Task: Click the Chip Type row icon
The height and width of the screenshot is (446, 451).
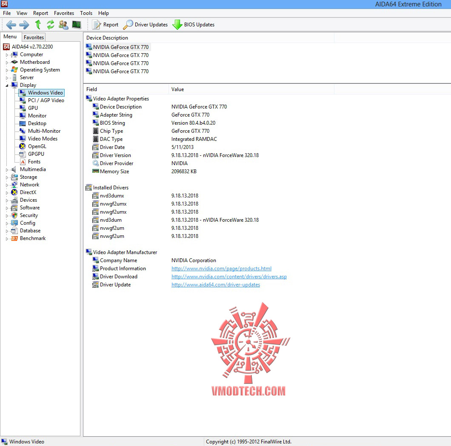Action: (x=95, y=131)
